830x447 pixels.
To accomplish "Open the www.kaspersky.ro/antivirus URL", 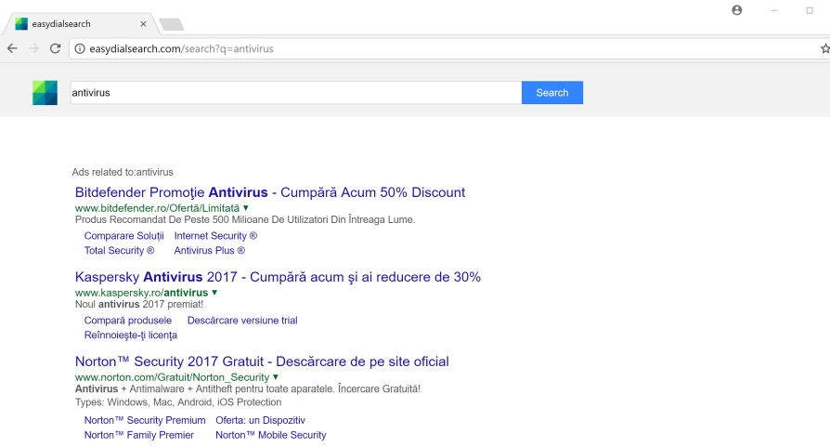I will click(x=141, y=293).
